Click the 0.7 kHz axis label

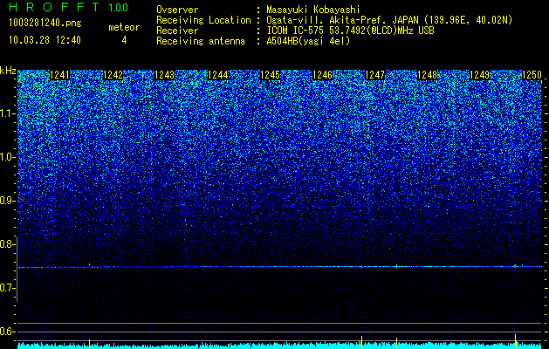(7, 288)
